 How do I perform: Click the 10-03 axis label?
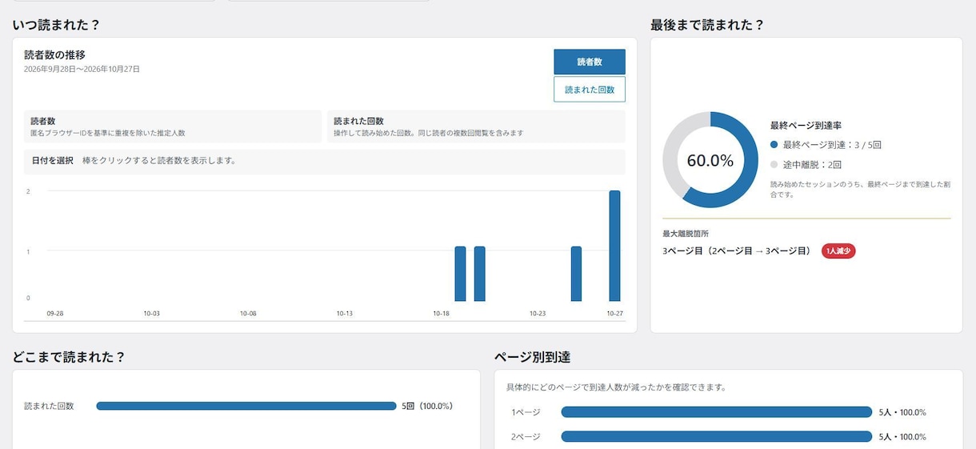point(152,313)
